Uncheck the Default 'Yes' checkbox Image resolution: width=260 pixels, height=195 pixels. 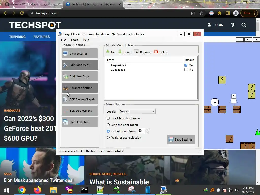(186, 65)
